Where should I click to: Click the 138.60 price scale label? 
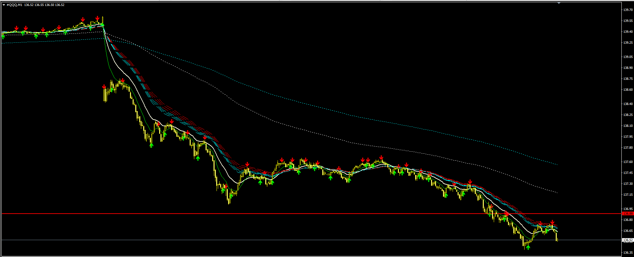point(628,90)
